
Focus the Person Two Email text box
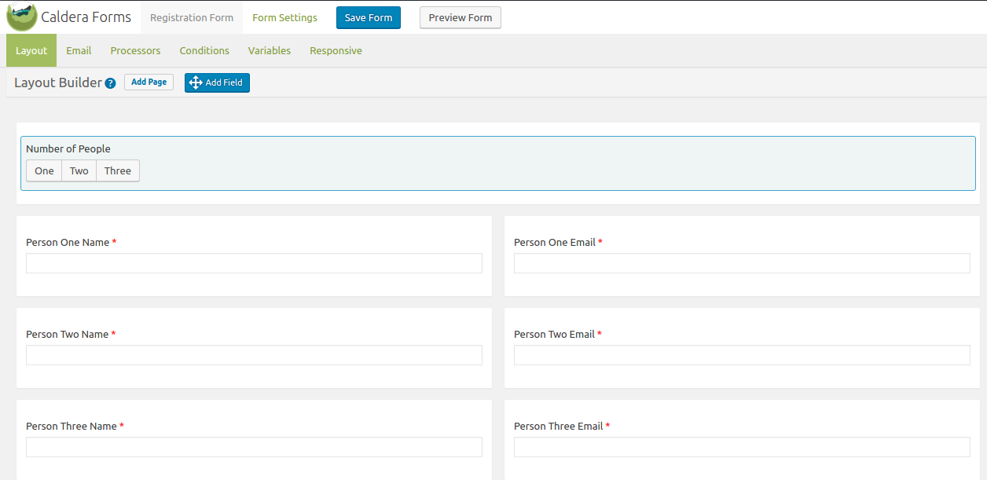tap(742, 355)
